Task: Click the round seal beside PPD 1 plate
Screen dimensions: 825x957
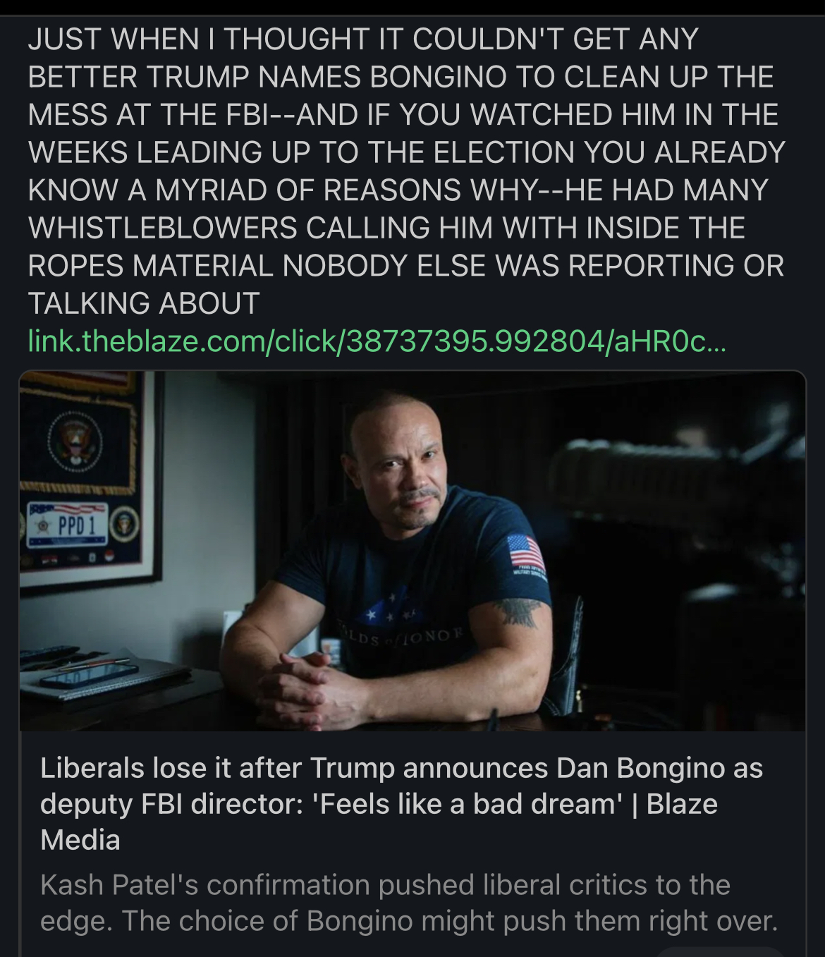Action: (x=124, y=524)
